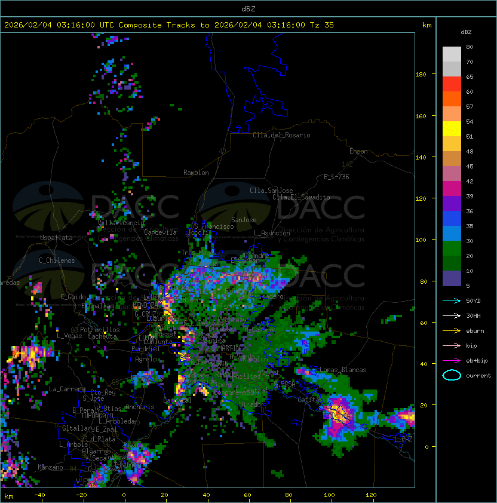Click the TUPUNGATO place label

click(97, 416)
